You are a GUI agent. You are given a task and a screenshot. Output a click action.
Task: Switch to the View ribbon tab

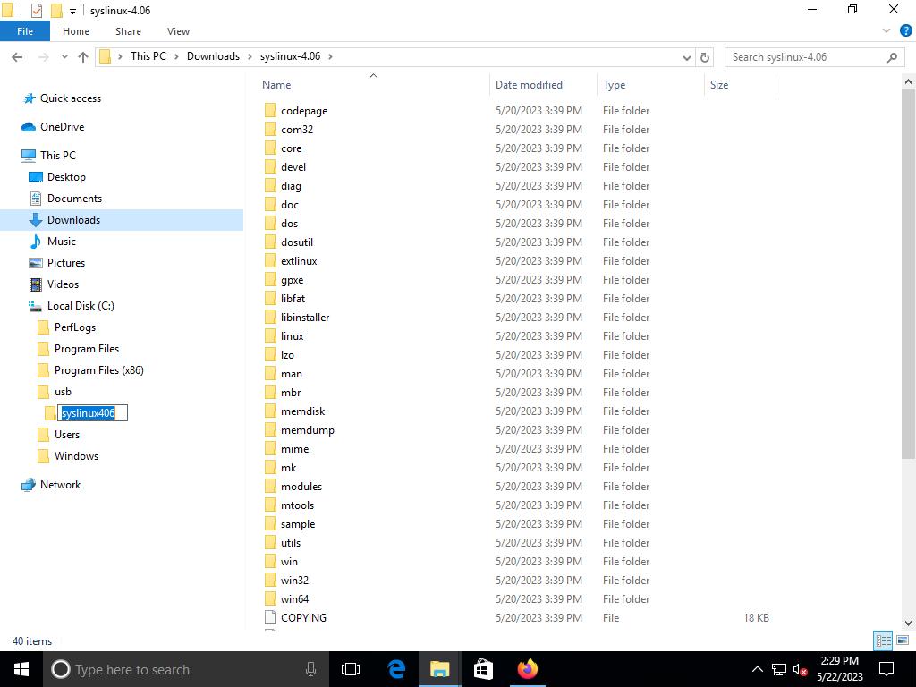pos(178,31)
